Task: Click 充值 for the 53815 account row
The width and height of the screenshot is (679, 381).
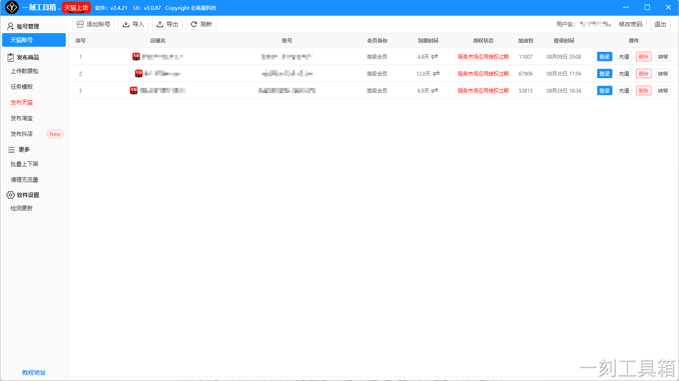Action: (x=624, y=90)
